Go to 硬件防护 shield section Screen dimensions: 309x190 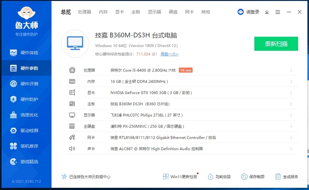coord(26,99)
